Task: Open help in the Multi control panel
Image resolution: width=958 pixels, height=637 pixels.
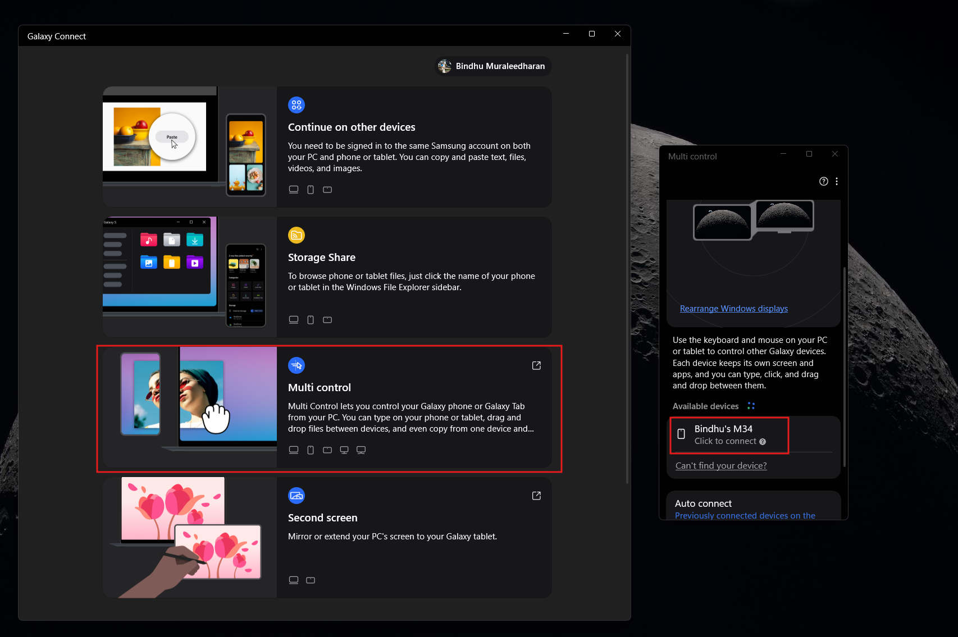Action: tap(823, 181)
